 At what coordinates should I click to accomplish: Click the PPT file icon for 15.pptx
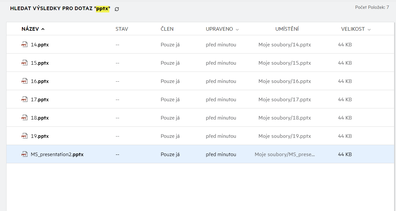click(x=25, y=63)
